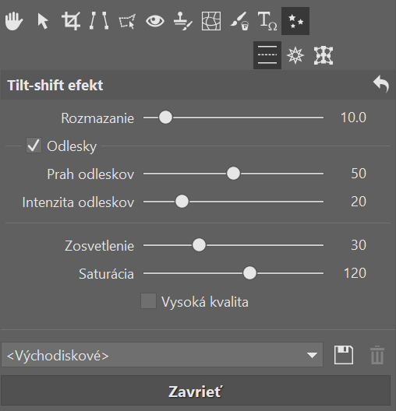Reset Tilt-shift efekt with undo arrow
The image size is (396, 411).
pyautogui.click(x=381, y=84)
